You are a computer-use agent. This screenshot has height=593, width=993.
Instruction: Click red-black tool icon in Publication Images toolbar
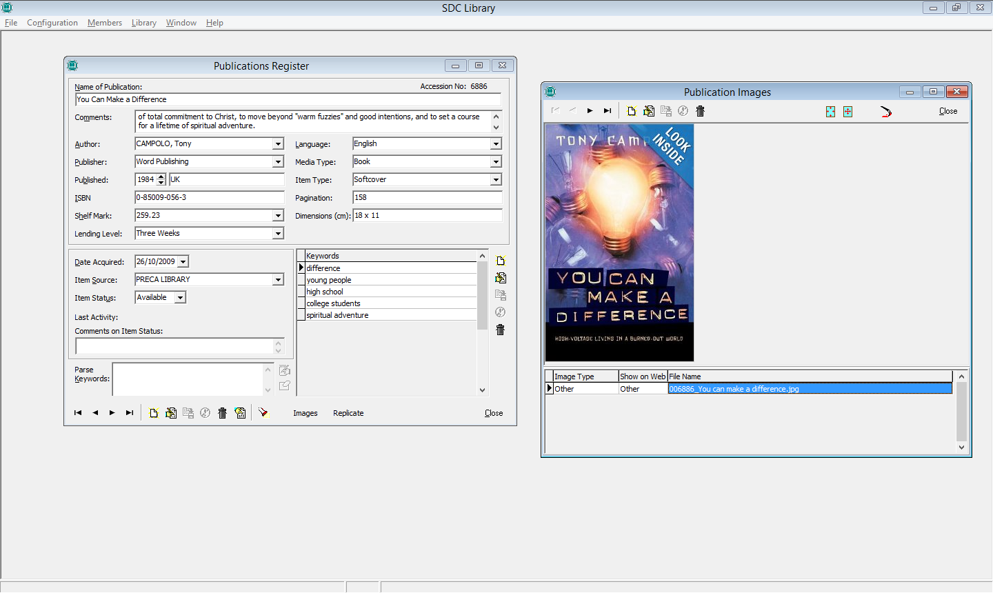(886, 111)
